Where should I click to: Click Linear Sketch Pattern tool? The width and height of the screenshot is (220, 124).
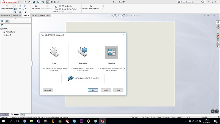(68, 9)
